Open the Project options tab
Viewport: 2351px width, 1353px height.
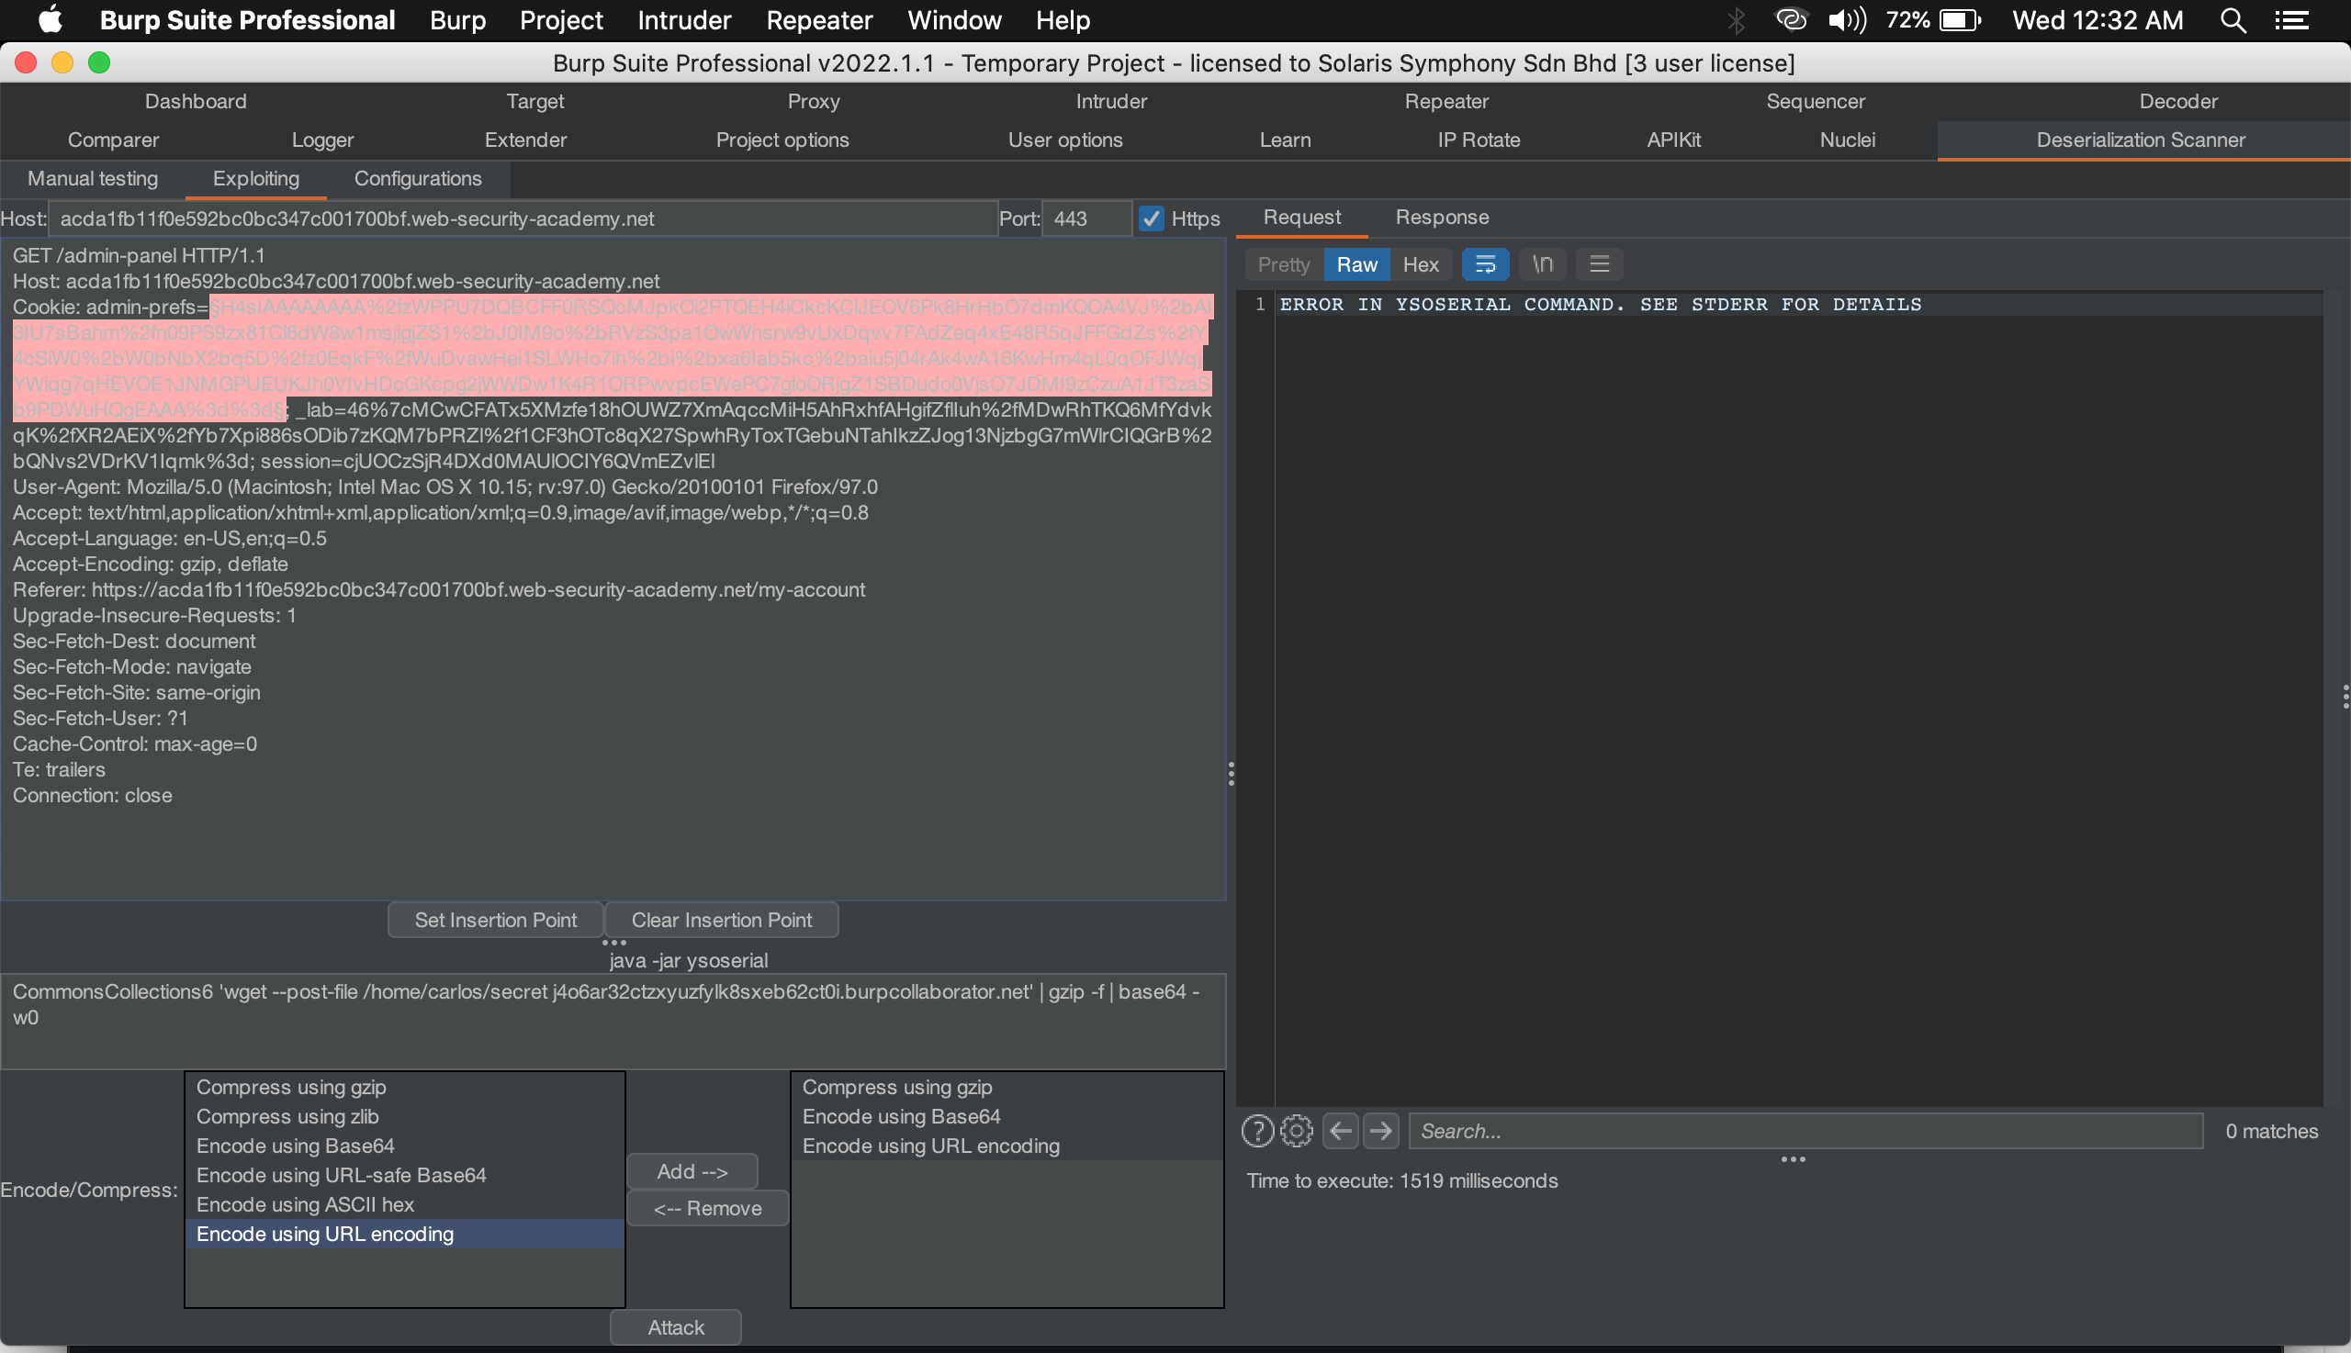tap(782, 140)
